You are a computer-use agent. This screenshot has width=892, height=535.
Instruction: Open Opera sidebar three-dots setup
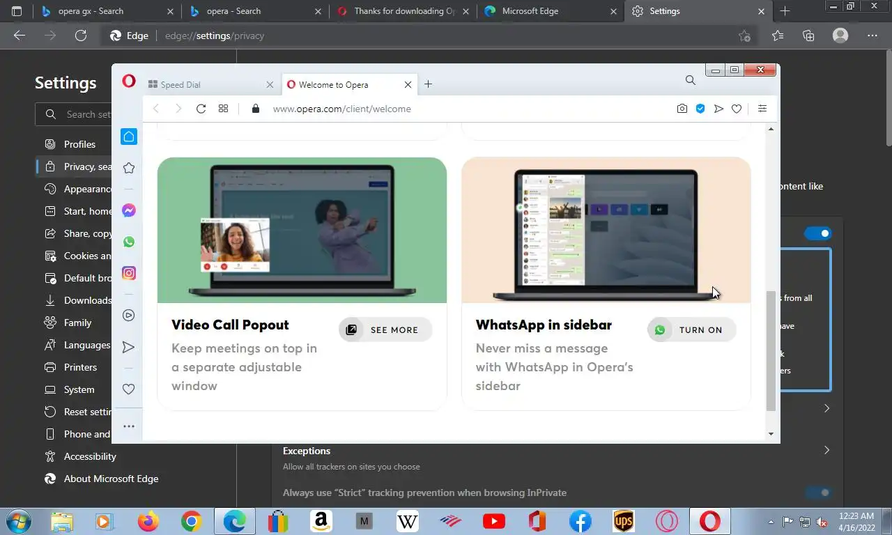(x=129, y=426)
